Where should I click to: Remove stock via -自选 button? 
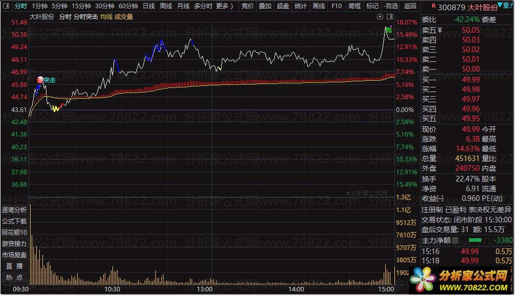[x=391, y=6]
